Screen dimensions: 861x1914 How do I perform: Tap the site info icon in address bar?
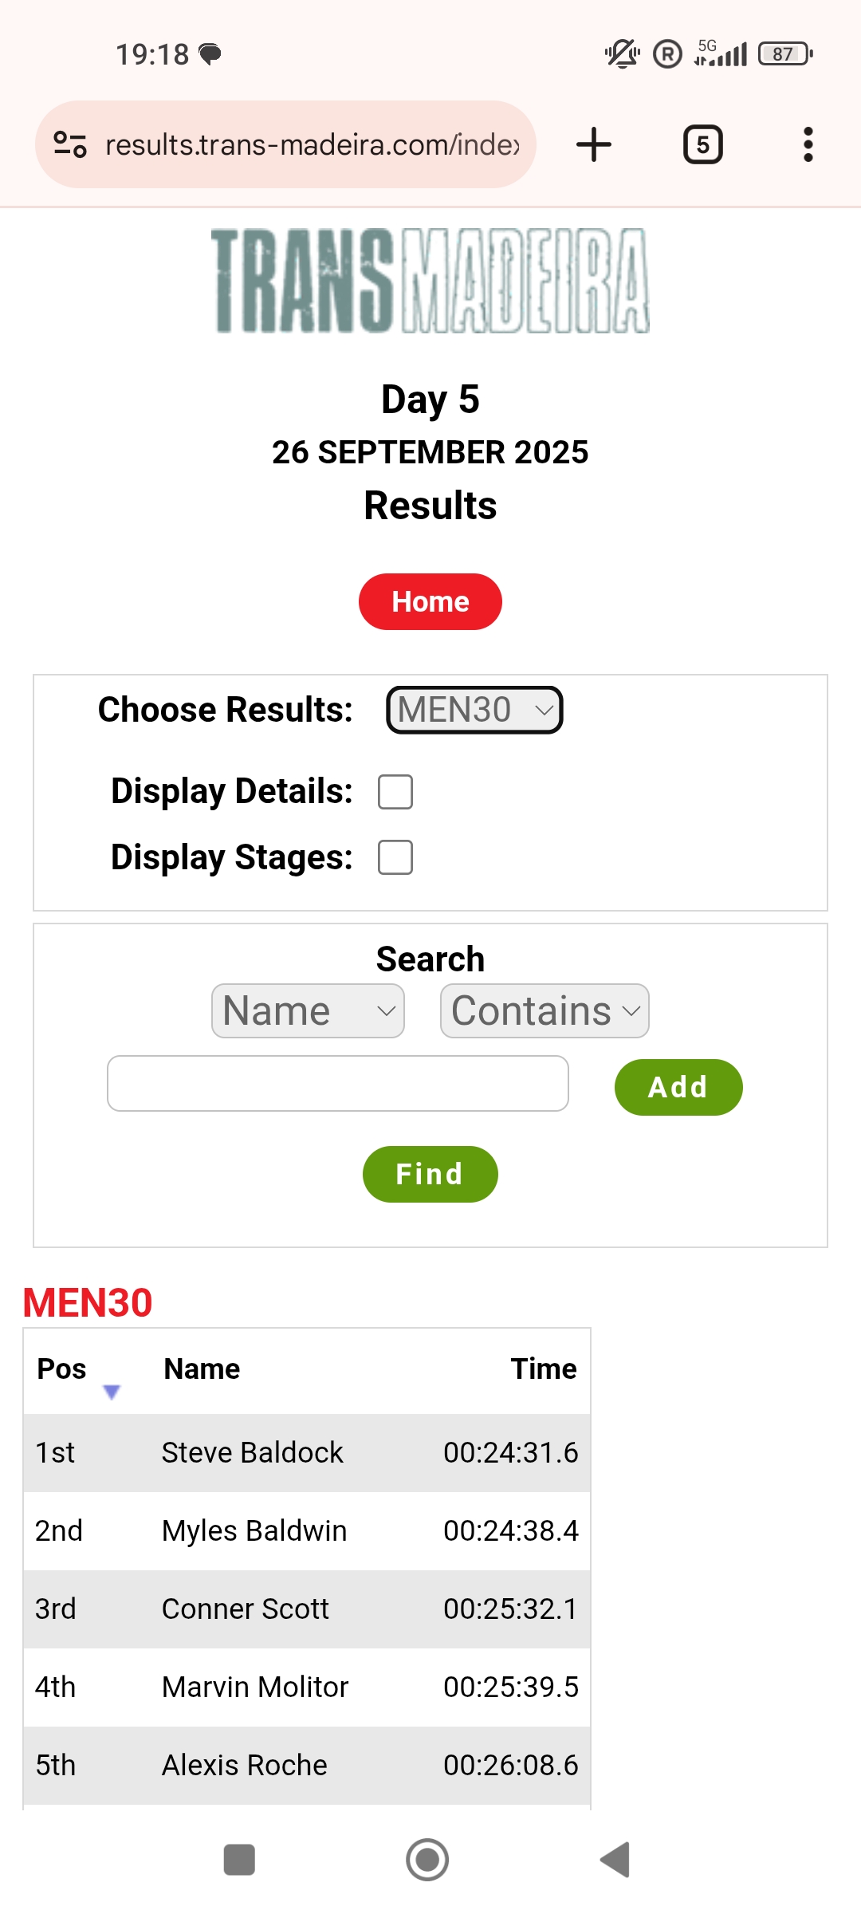click(70, 145)
